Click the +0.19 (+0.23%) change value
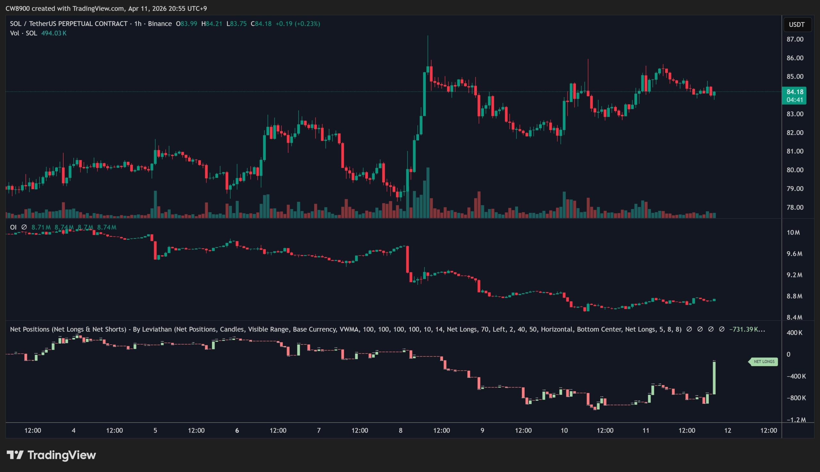 (298, 24)
